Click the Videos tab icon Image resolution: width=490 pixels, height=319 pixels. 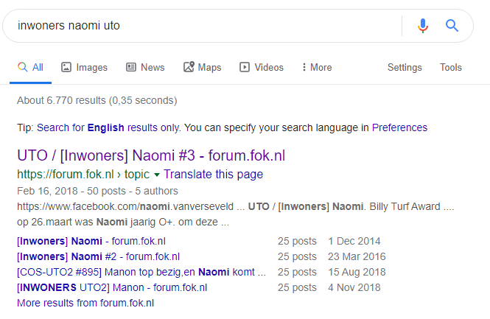[245, 67]
